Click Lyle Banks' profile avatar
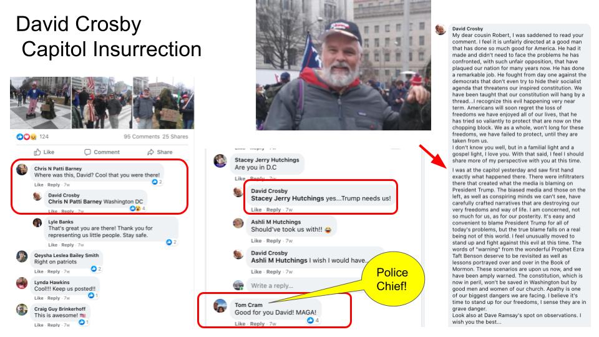Image resolution: width=599 pixels, height=337 pixels. coord(37,222)
